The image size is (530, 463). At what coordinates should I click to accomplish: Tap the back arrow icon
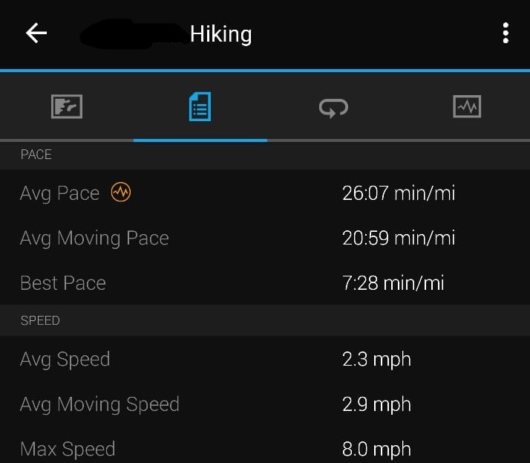[x=36, y=33]
